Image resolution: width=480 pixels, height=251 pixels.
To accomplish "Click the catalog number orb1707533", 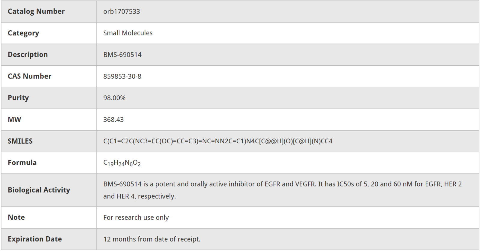I will click(x=121, y=11).
